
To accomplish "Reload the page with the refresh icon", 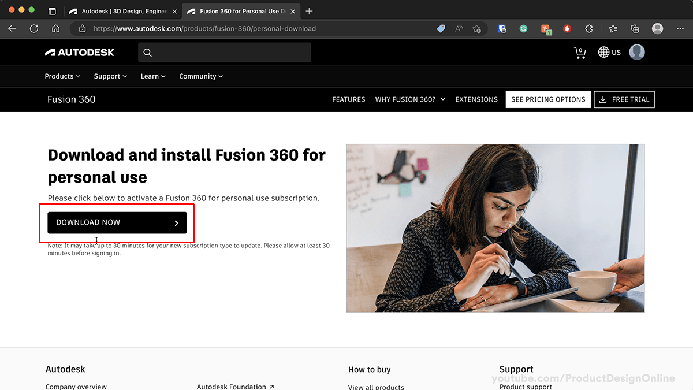I will (x=34, y=28).
